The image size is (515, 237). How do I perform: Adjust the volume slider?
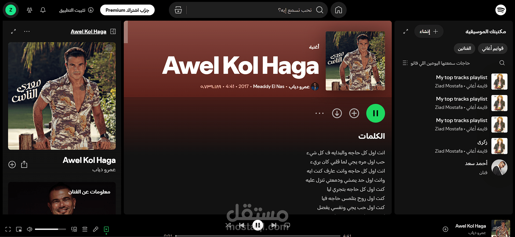click(50, 229)
